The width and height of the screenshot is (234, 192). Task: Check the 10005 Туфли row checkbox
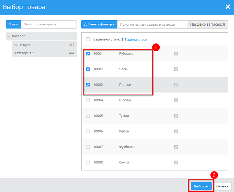point(88,116)
